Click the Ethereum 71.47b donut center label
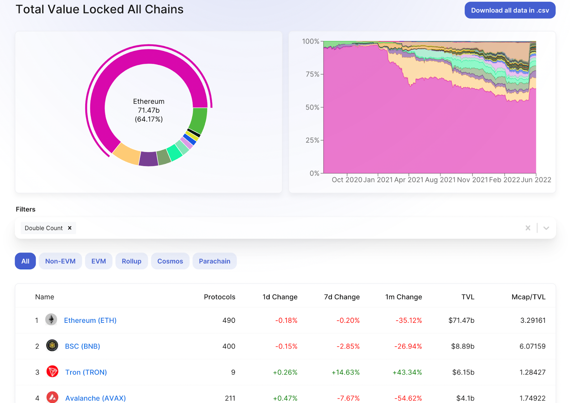Viewport: 570px width, 403px height. 149,110
